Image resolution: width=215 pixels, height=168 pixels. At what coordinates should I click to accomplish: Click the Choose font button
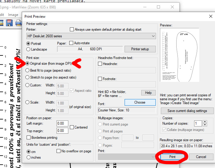[x=140, y=102]
